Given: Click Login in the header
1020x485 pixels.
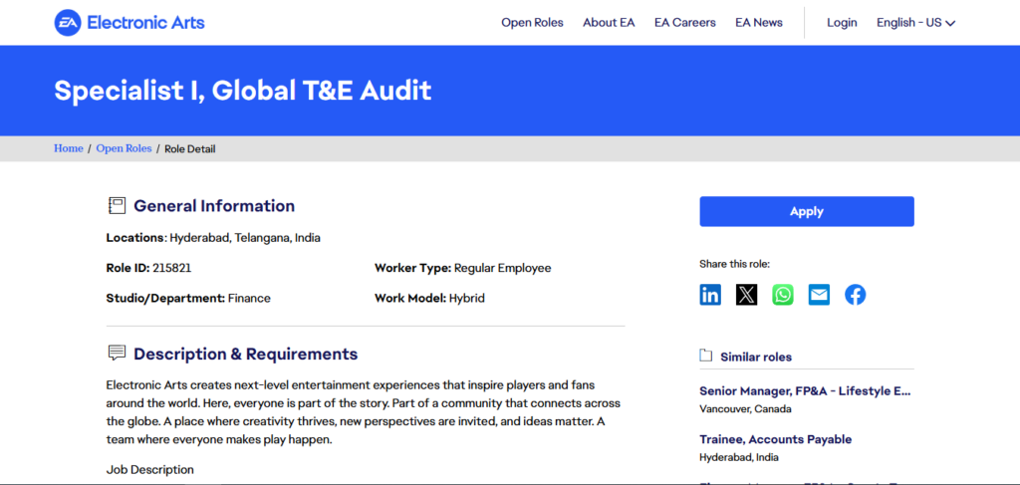Looking at the screenshot, I should point(842,23).
